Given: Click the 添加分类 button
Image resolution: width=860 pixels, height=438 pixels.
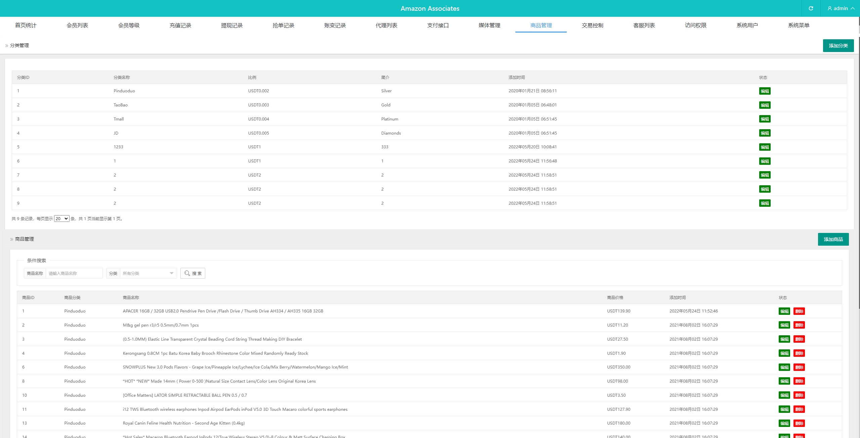Looking at the screenshot, I should [838, 46].
